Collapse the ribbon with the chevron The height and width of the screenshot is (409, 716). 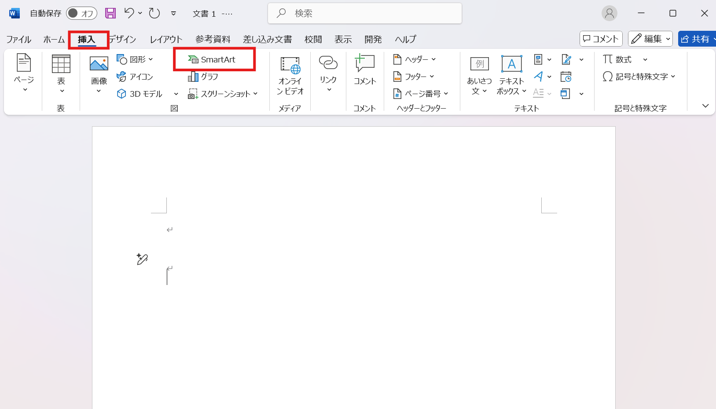pyautogui.click(x=705, y=106)
